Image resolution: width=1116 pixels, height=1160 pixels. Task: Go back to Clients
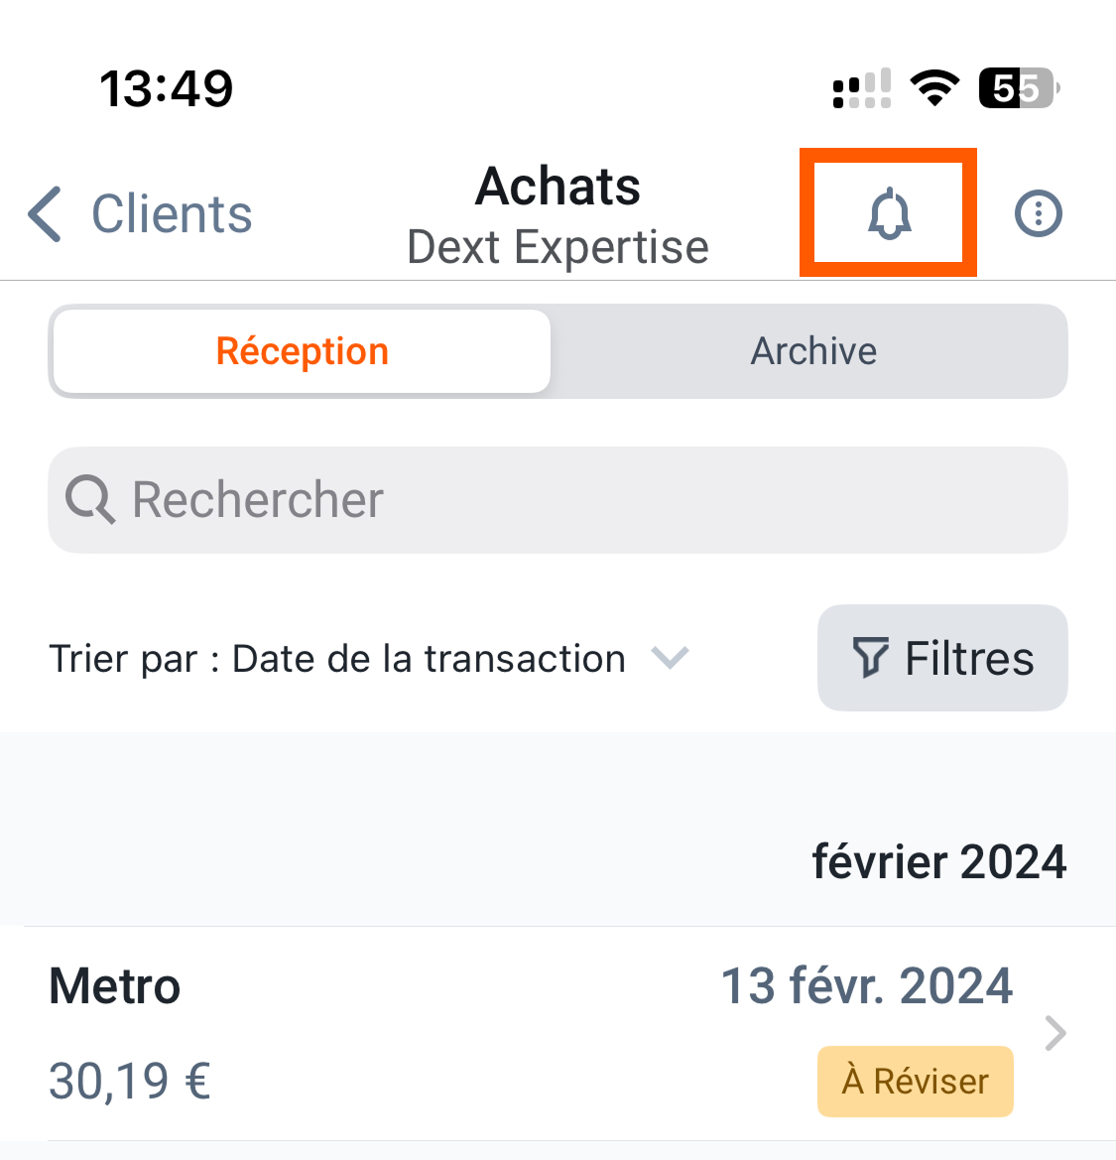coord(141,213)
